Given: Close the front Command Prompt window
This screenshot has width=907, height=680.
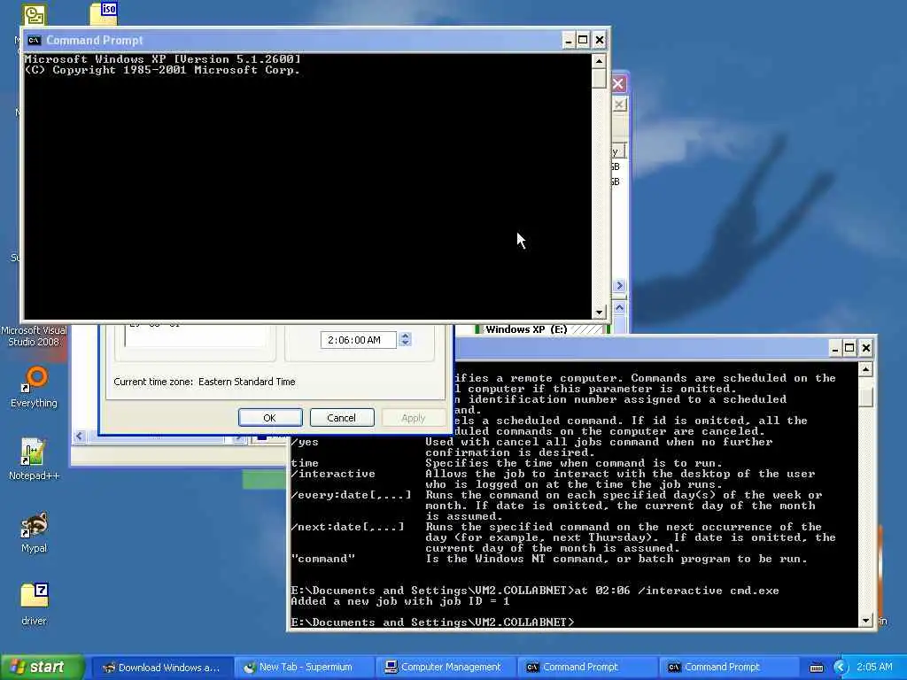Looking at the screenshot, I should click(600, 41).
